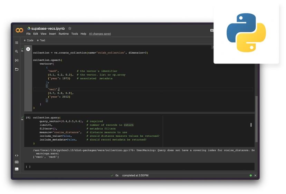The image size is (286, 194).
Task: Click the 'colab_collection' name string
Action: (111, 53)
